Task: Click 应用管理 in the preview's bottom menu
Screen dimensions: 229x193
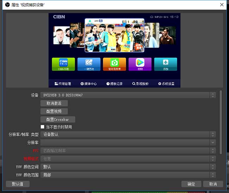Action: [x=63, y=84]
